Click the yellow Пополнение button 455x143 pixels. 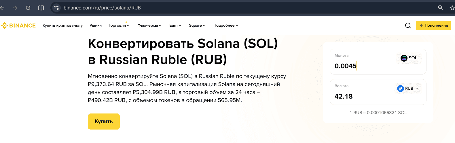433,26
